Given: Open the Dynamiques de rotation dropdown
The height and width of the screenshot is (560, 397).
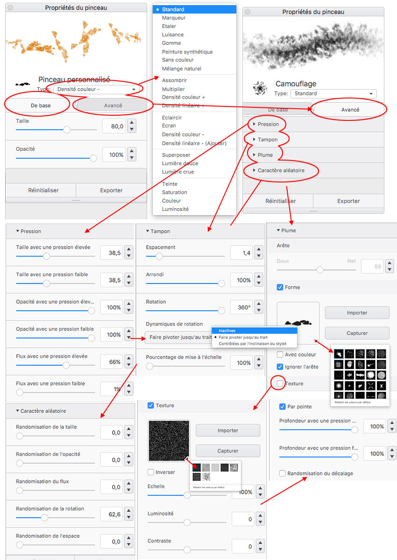Looking at the screenshot, I should 177,337.
